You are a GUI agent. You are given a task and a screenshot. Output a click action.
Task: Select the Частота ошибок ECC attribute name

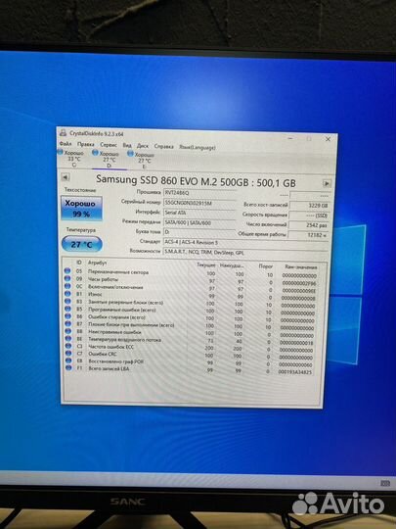click(111, 347)
